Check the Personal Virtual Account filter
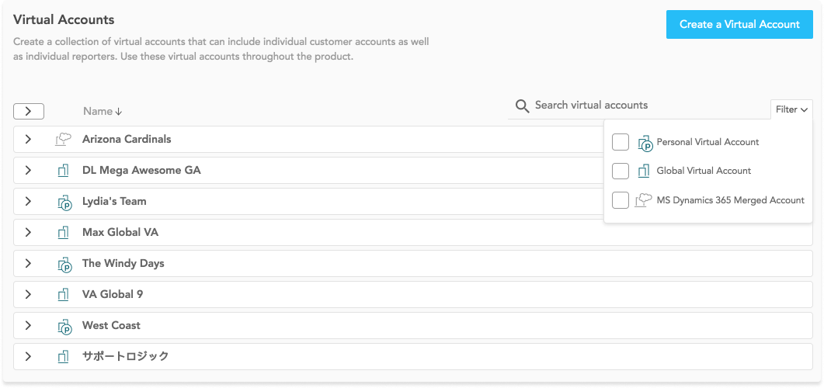The width and height of the screenshot is (824, 388). (x=621, y=142)
